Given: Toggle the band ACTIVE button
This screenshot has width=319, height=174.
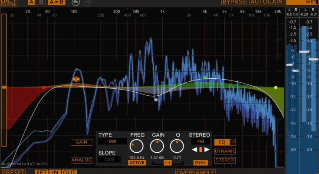Looking at the screenshot, I should click(x=137, y=163).
